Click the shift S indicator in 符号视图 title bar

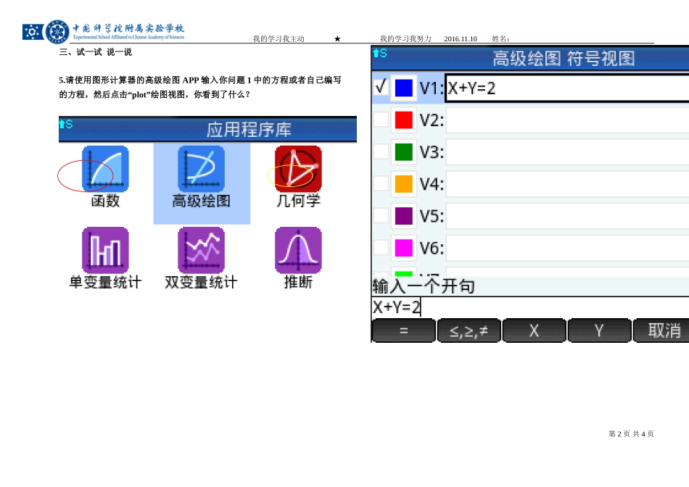coord(379,53)
